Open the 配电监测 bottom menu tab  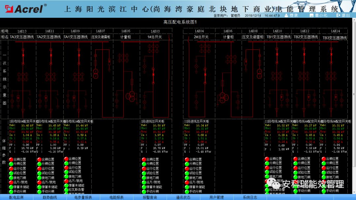pos(16,197)
